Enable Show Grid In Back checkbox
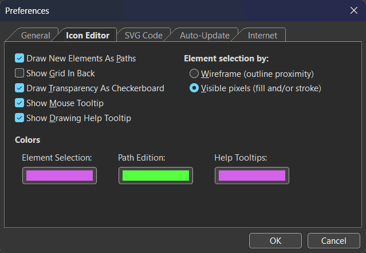Image resolution: width=366 pixels, height=253 pixels. click(x=19, y=73)
